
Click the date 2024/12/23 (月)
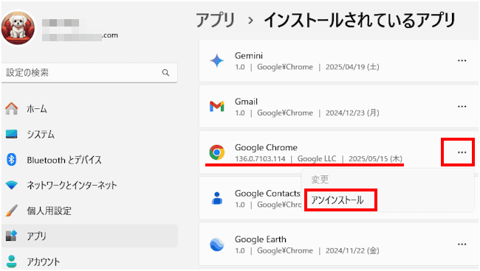[352, 113]
